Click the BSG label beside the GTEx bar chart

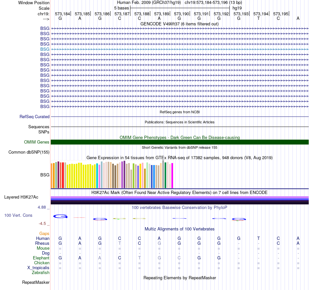[x=45, y=175]
